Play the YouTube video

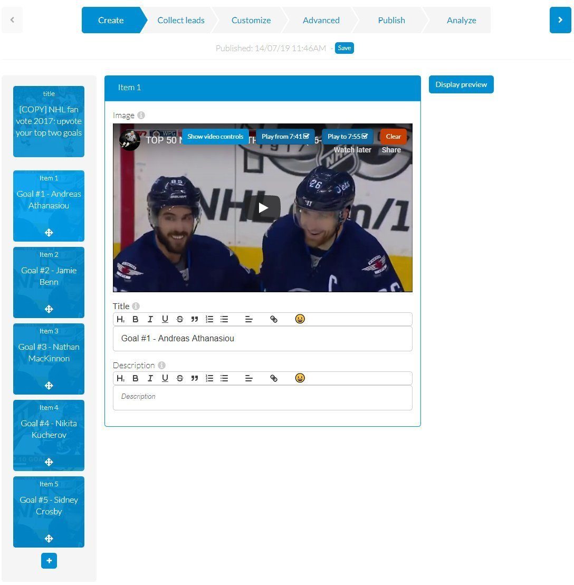tap(263, 208)
